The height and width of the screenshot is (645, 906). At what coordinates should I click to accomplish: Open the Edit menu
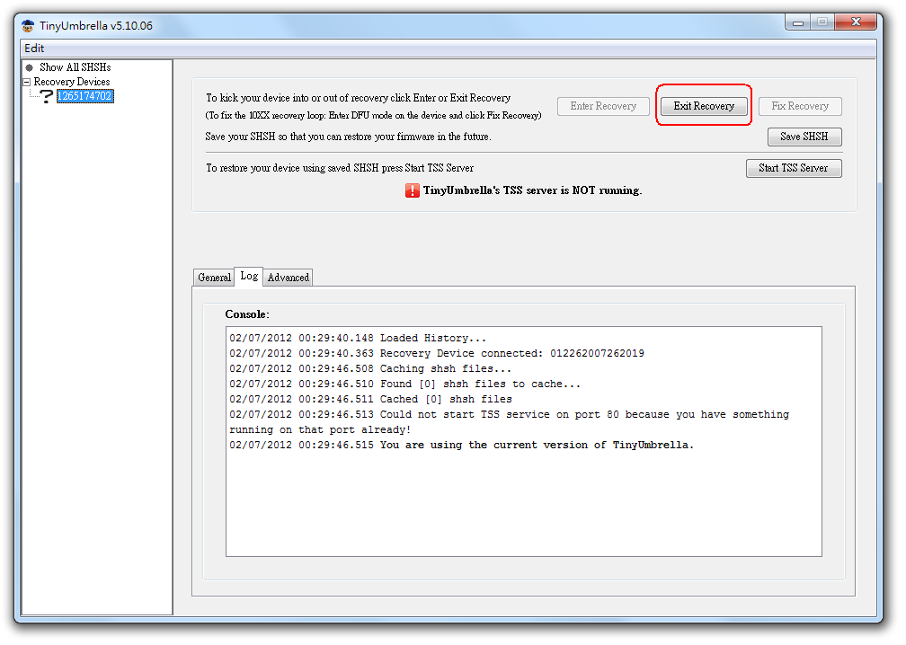[34, 49]
